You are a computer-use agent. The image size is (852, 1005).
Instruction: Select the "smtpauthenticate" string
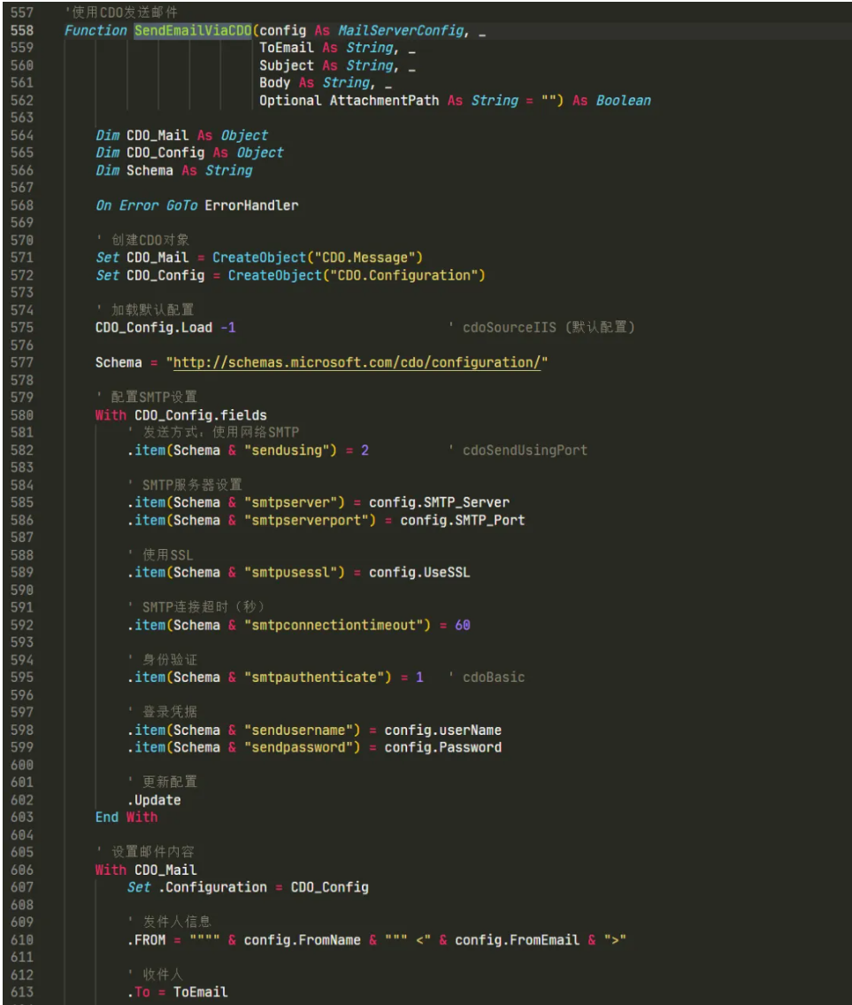point(314,677)
